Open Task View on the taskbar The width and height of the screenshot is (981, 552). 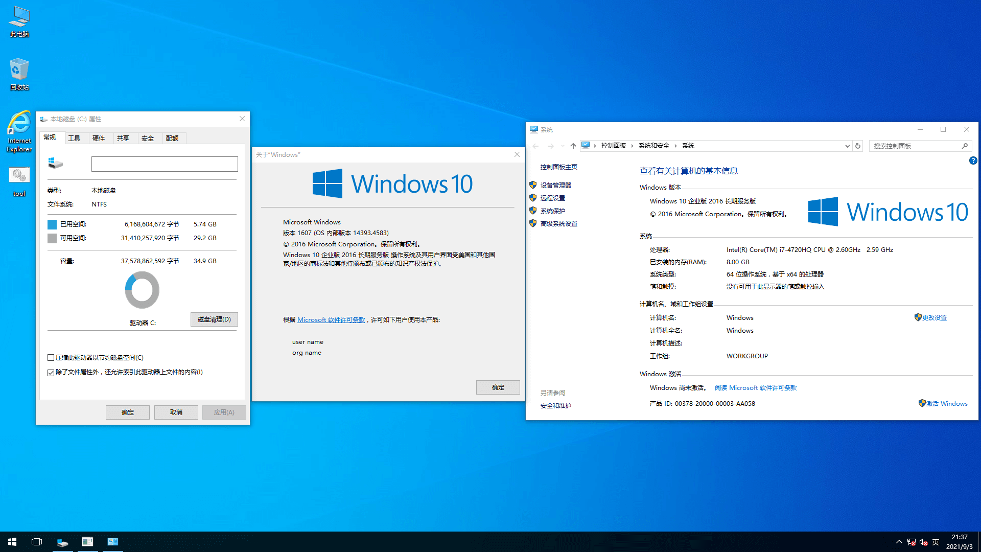pyautogui.click(x=37, y=542)
